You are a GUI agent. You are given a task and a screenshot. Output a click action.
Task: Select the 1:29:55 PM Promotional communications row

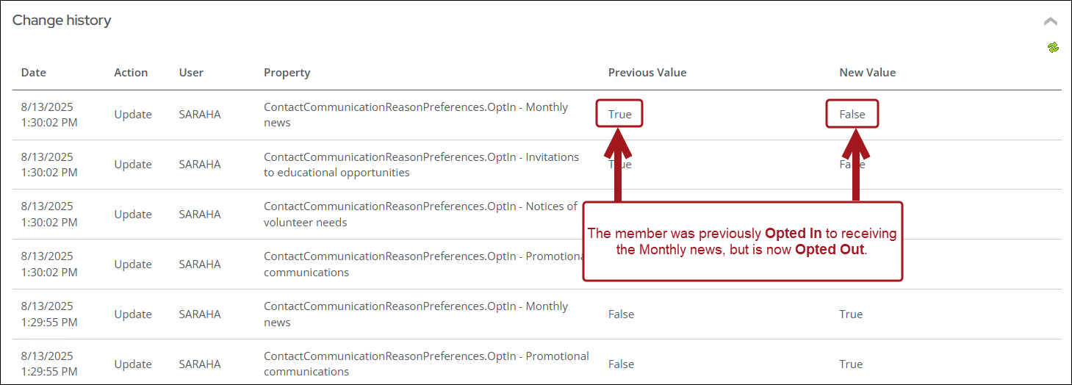click(x=536, y=363)
